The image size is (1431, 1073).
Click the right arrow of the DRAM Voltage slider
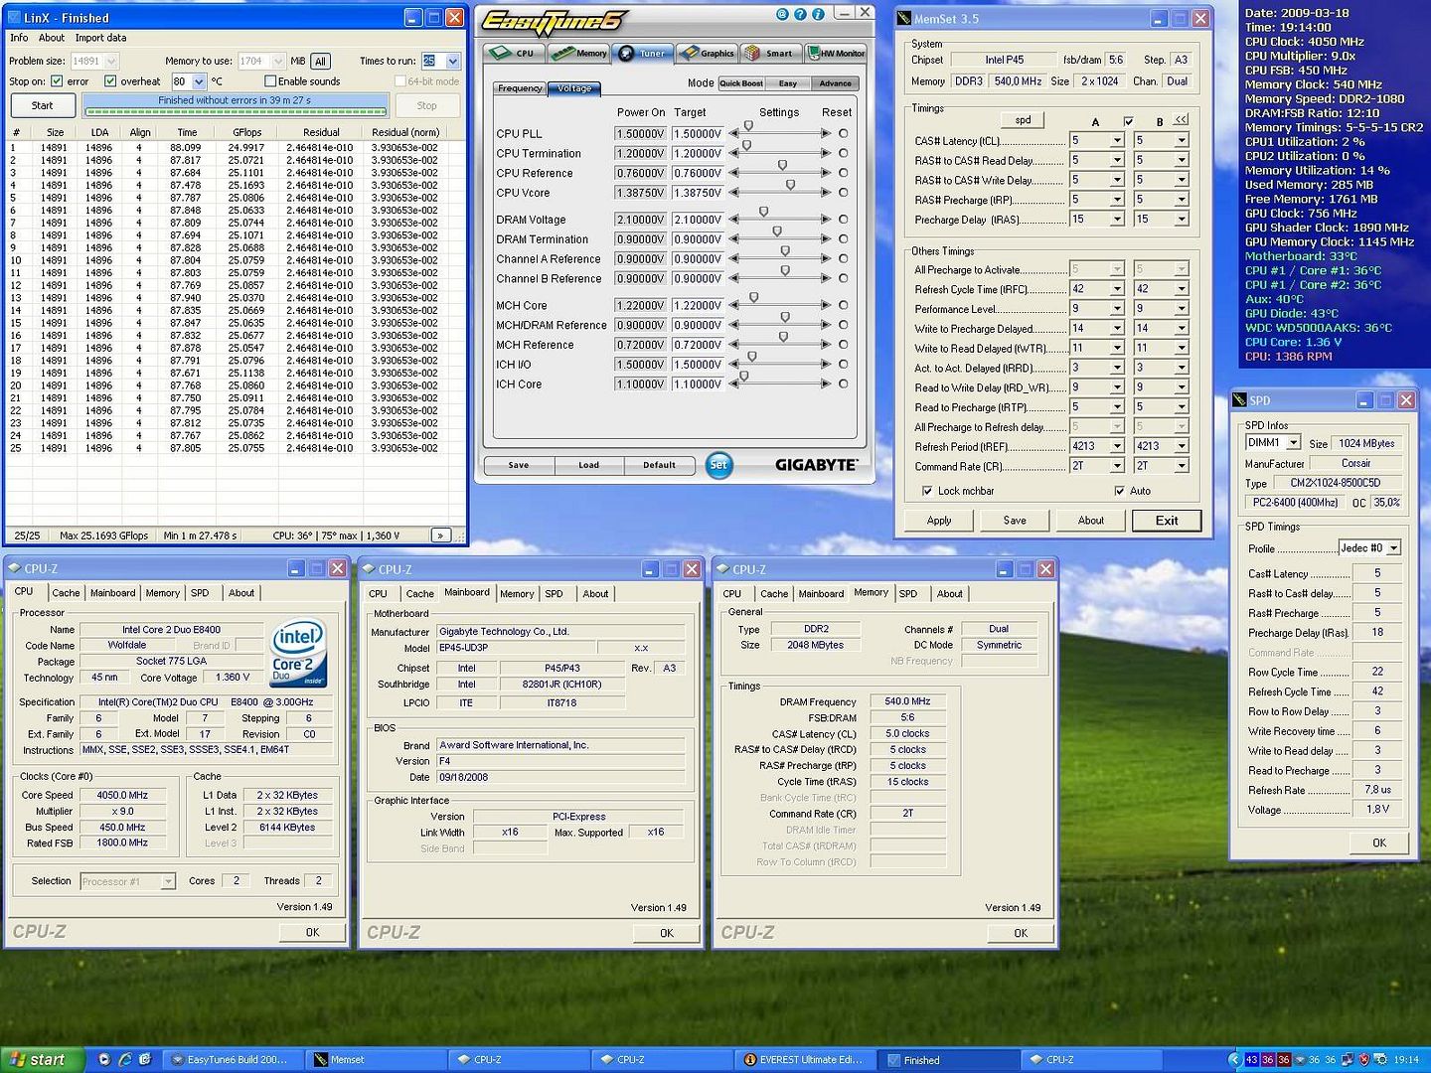click(x=826, y=220)
